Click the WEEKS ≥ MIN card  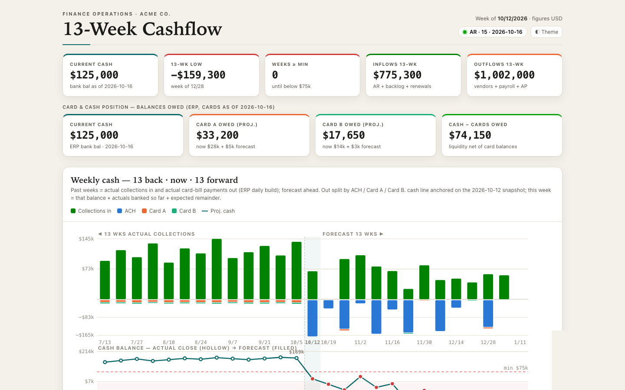click(312, 75)
